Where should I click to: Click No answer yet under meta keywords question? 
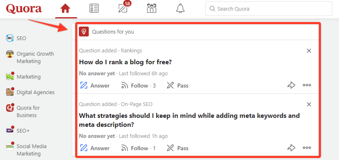click(97, 136)
